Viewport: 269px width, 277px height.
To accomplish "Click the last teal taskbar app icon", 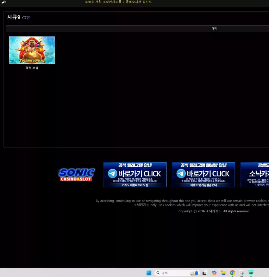I will [x=251, y=273].
